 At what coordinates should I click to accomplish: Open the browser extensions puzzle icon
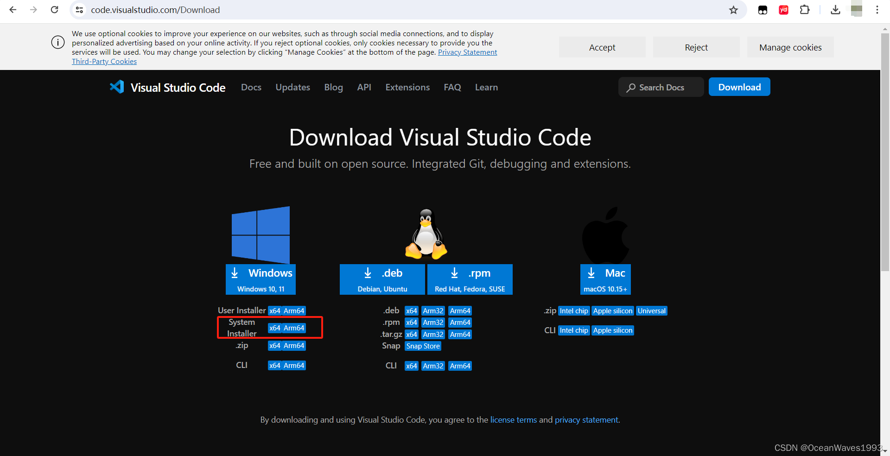(805, 10)
